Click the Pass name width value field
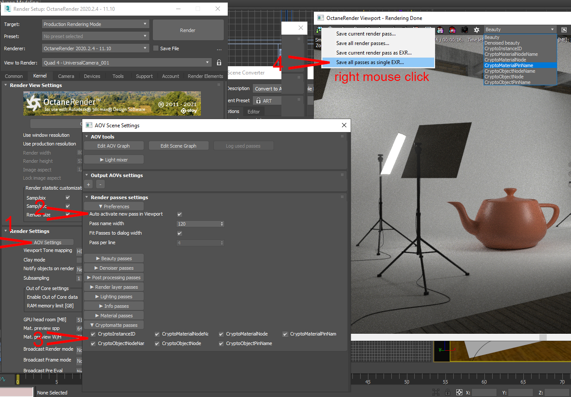 [198, 224]
